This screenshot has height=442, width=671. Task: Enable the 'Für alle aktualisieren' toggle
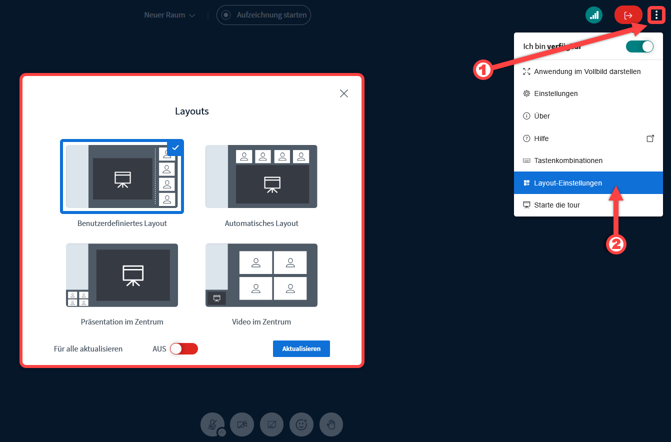tap(184, 348)
